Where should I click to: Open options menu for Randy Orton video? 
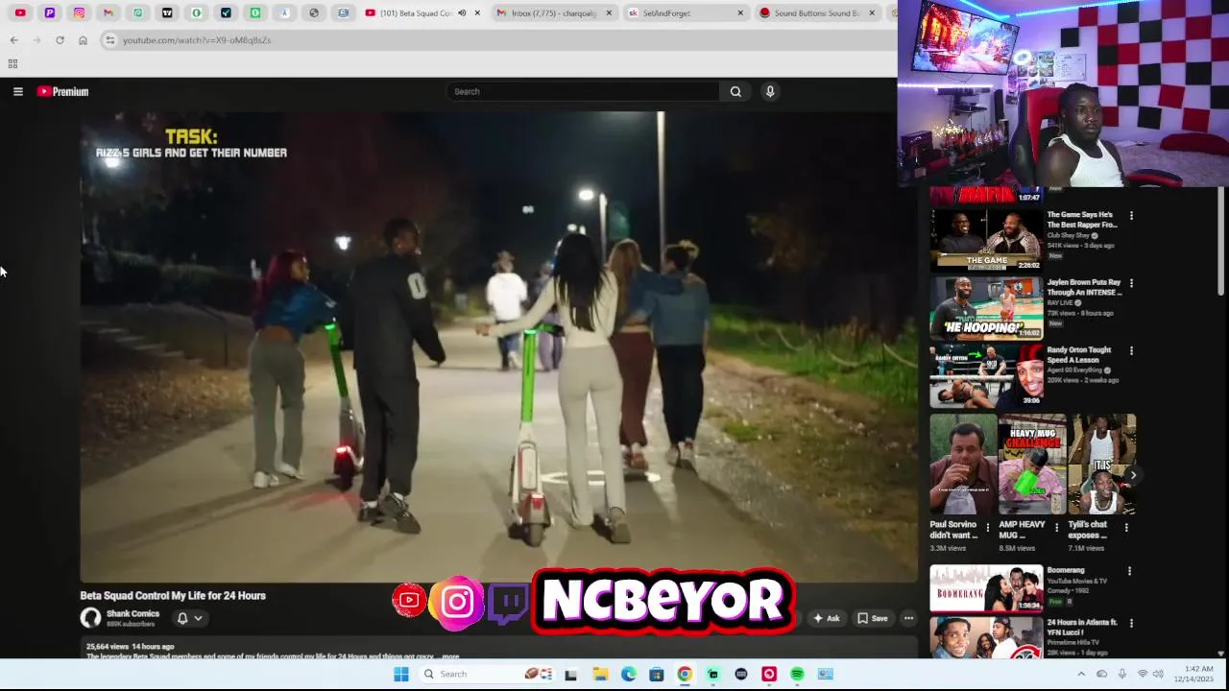coord(1131,351)
